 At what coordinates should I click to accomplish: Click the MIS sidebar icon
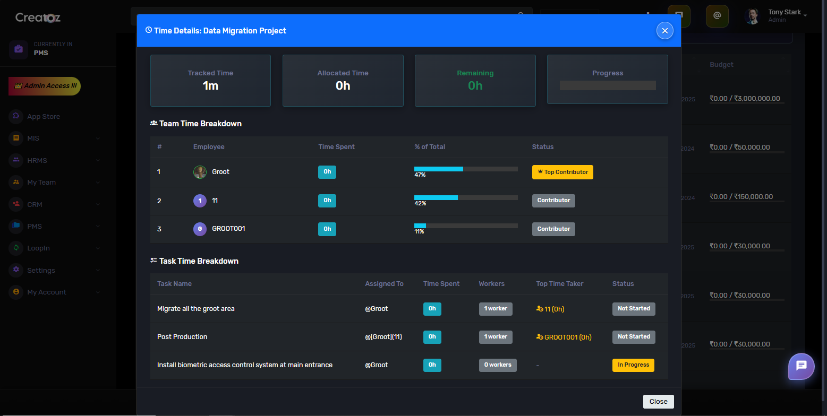tap(16, 138)
